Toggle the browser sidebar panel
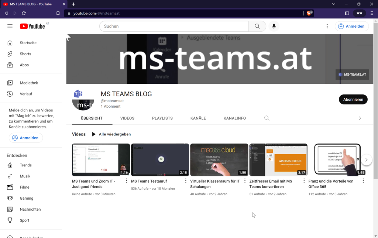This screenshot has width=378, height=238. click(347, 13)
